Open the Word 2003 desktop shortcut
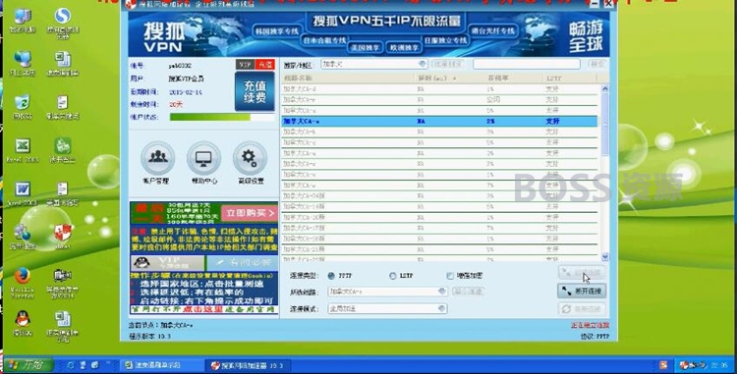This screenshot has height=374, width=737. [x=22, y=189]
